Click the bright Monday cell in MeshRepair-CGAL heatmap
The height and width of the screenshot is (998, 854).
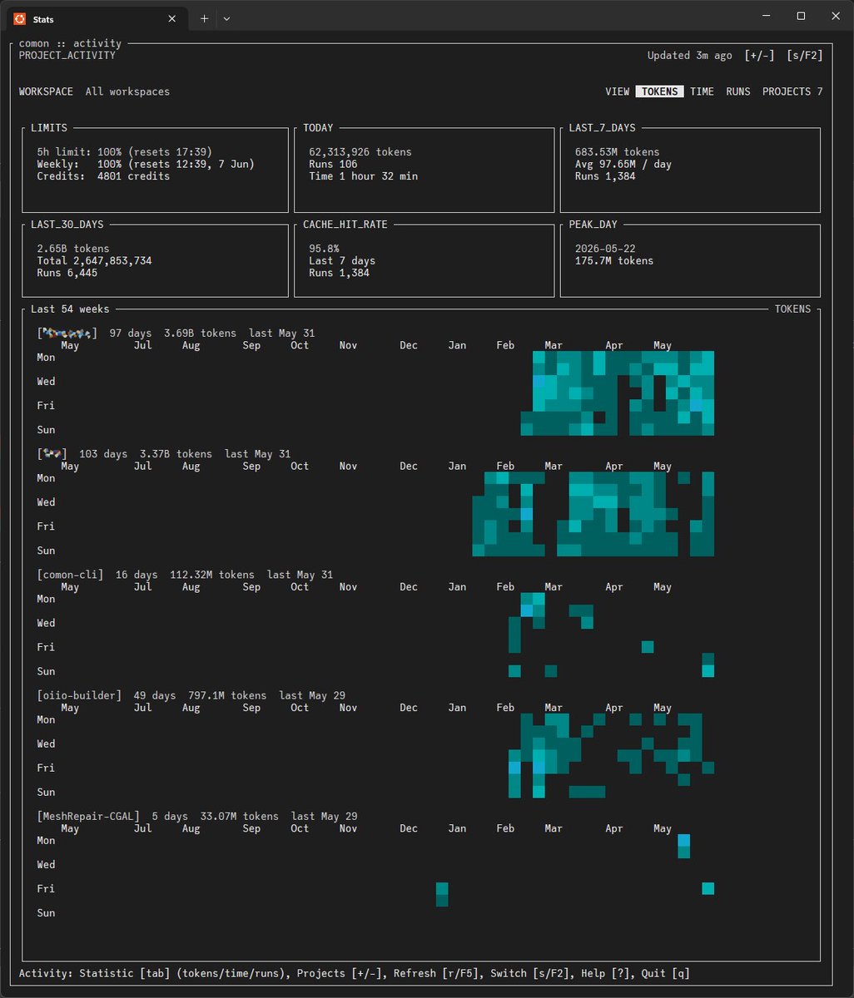[684, 841]
